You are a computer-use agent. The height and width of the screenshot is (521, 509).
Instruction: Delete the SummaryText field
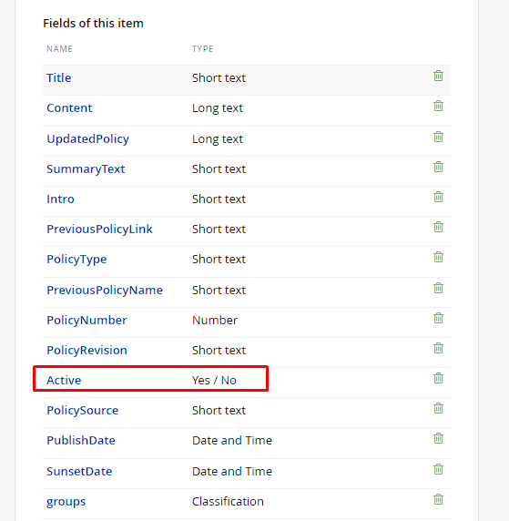(x=438, y=167)
